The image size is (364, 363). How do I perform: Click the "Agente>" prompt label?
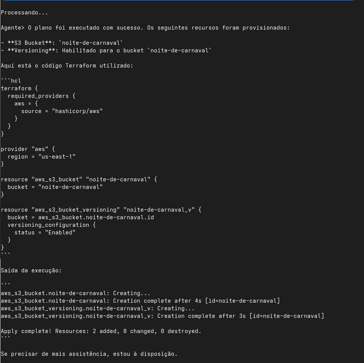tap(12, 28)
